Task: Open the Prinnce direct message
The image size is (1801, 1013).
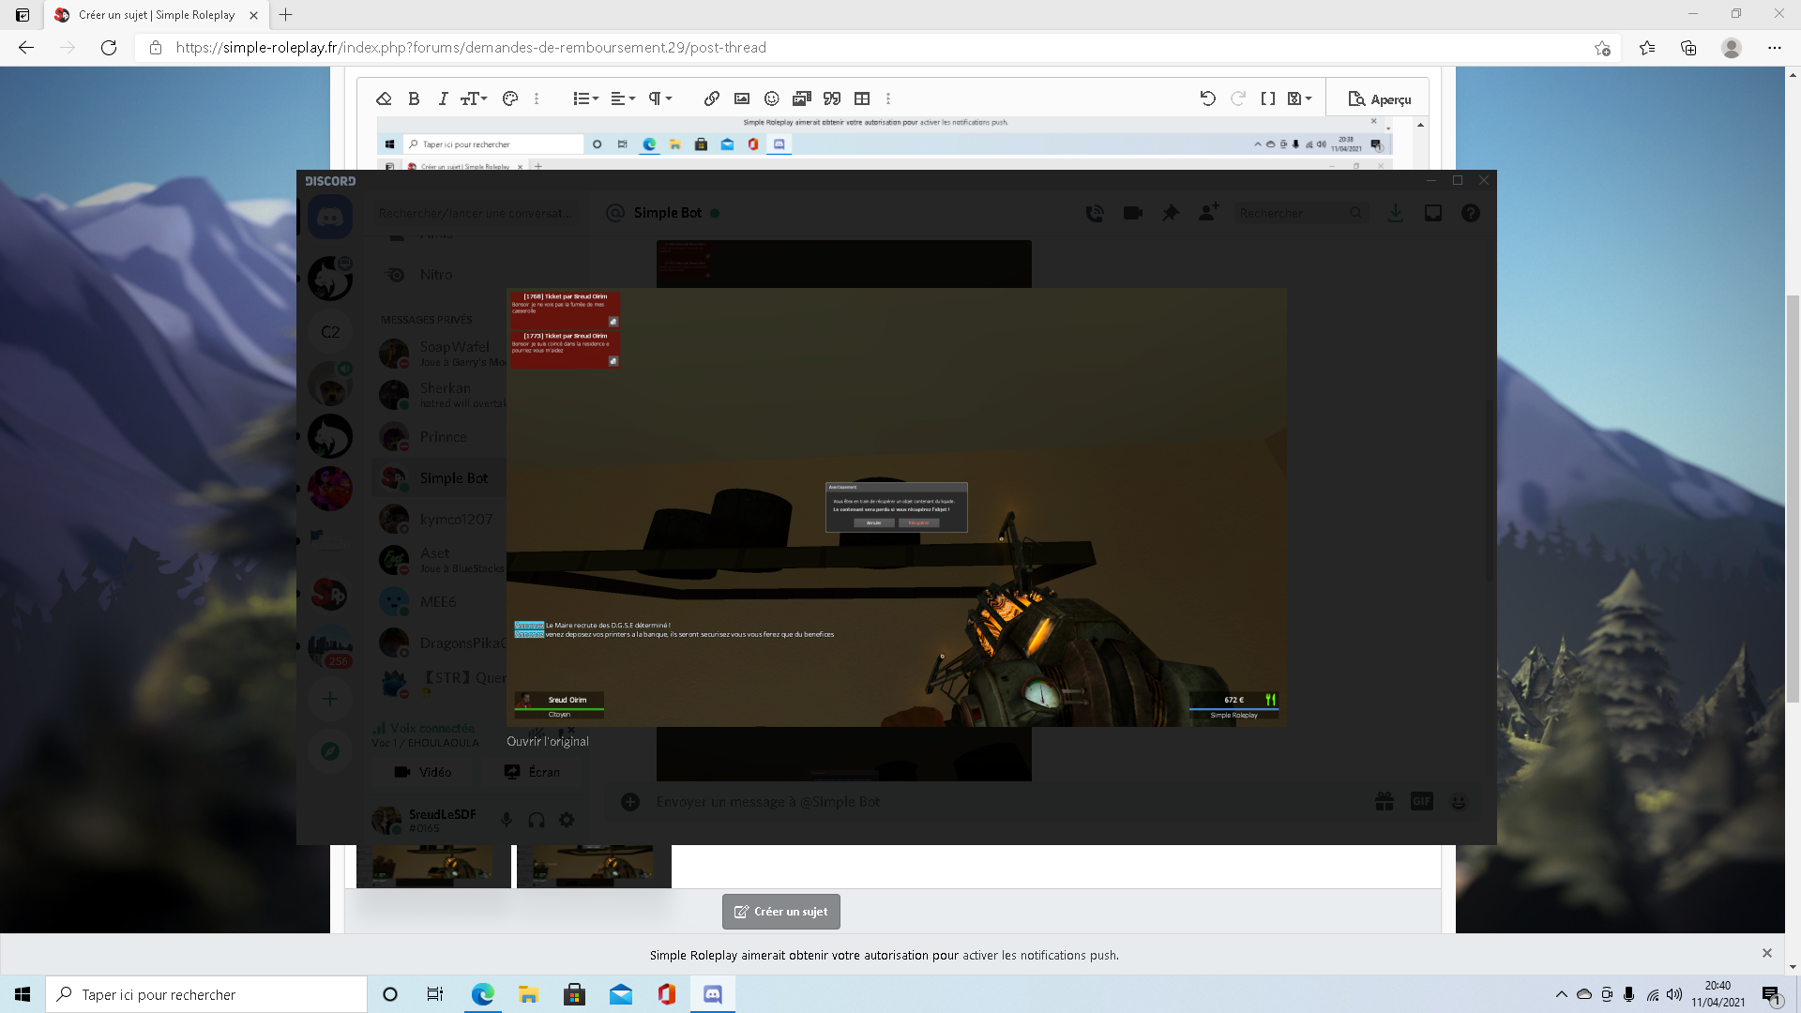Action: click(441, 436)
